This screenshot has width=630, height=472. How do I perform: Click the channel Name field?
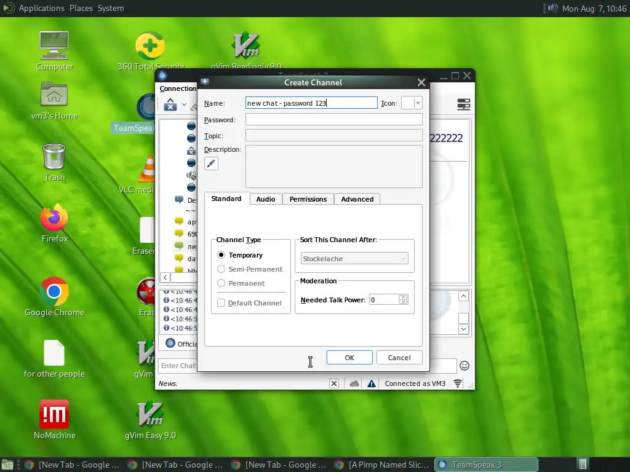[x=311, y=103]
